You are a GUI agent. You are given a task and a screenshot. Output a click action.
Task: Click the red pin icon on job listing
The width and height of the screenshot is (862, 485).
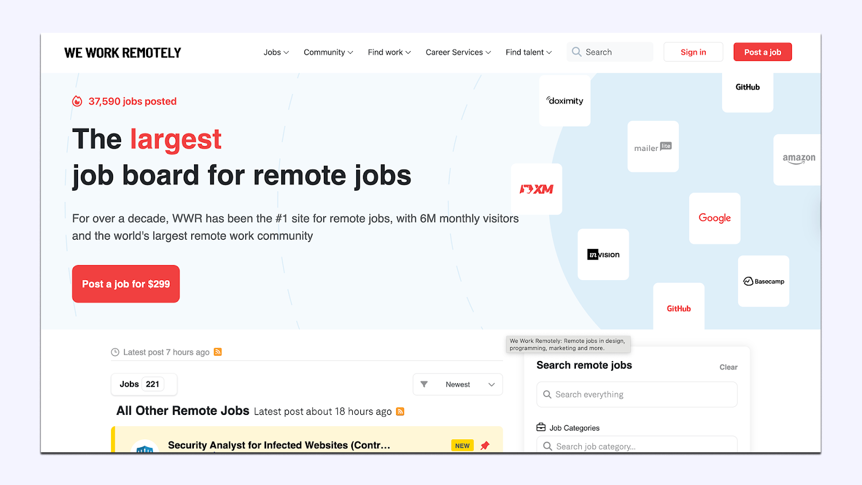(485, 446)
